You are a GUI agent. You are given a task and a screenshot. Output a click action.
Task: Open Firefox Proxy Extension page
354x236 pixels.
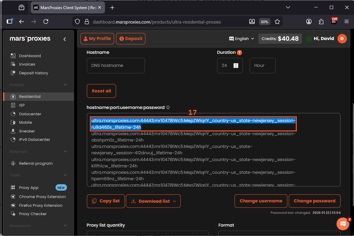pyautogui.click(x=41, y=205)
